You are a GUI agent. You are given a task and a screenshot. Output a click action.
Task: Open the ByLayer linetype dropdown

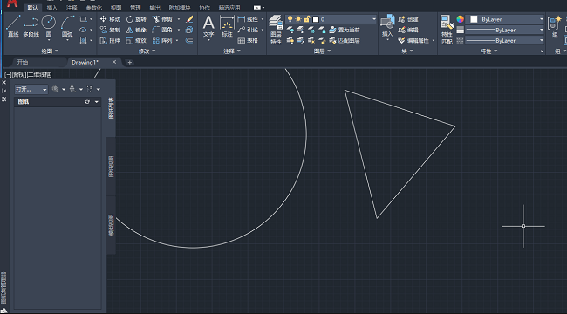click(x=542, y=40)
